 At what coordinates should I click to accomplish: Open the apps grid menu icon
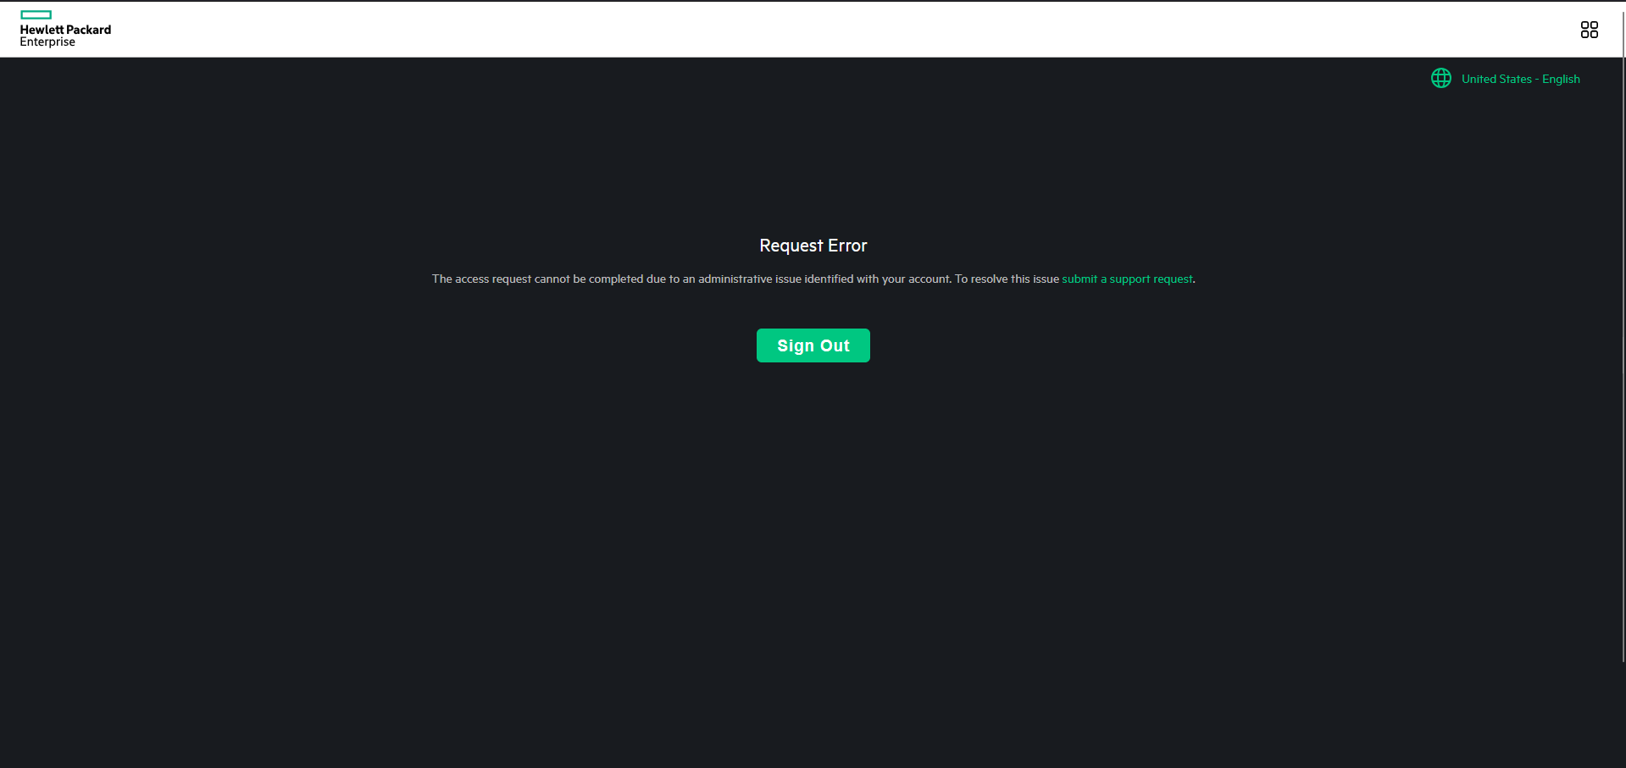point(1589,30)
